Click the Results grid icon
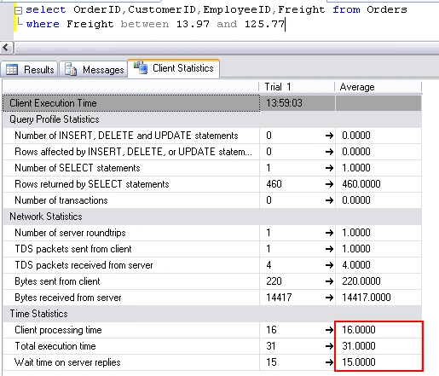 pyautogui.click(x=12, y=69)
